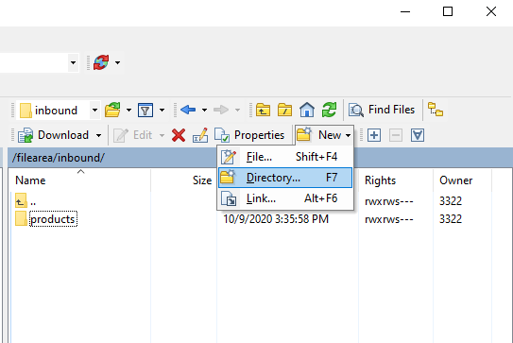Open the inbound directory dropdown
This screenshot has width=513, height=343.
(x=94, y=110)
